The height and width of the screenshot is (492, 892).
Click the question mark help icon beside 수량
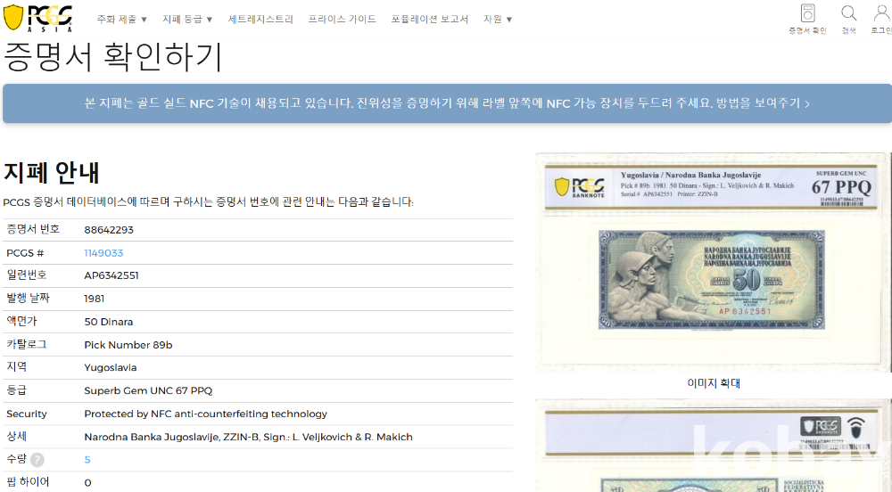click(37, 460)
